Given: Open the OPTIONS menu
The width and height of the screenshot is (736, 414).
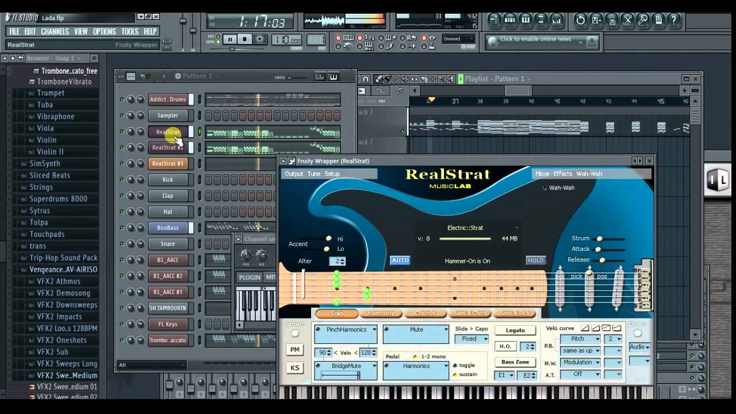Looking at the screenshot, I should click(104, 32).
